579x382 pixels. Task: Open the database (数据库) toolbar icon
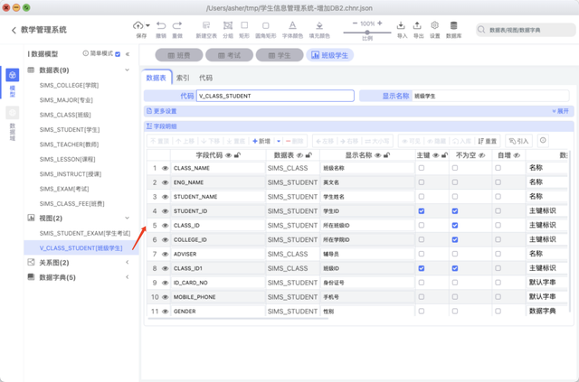[454, 25]
